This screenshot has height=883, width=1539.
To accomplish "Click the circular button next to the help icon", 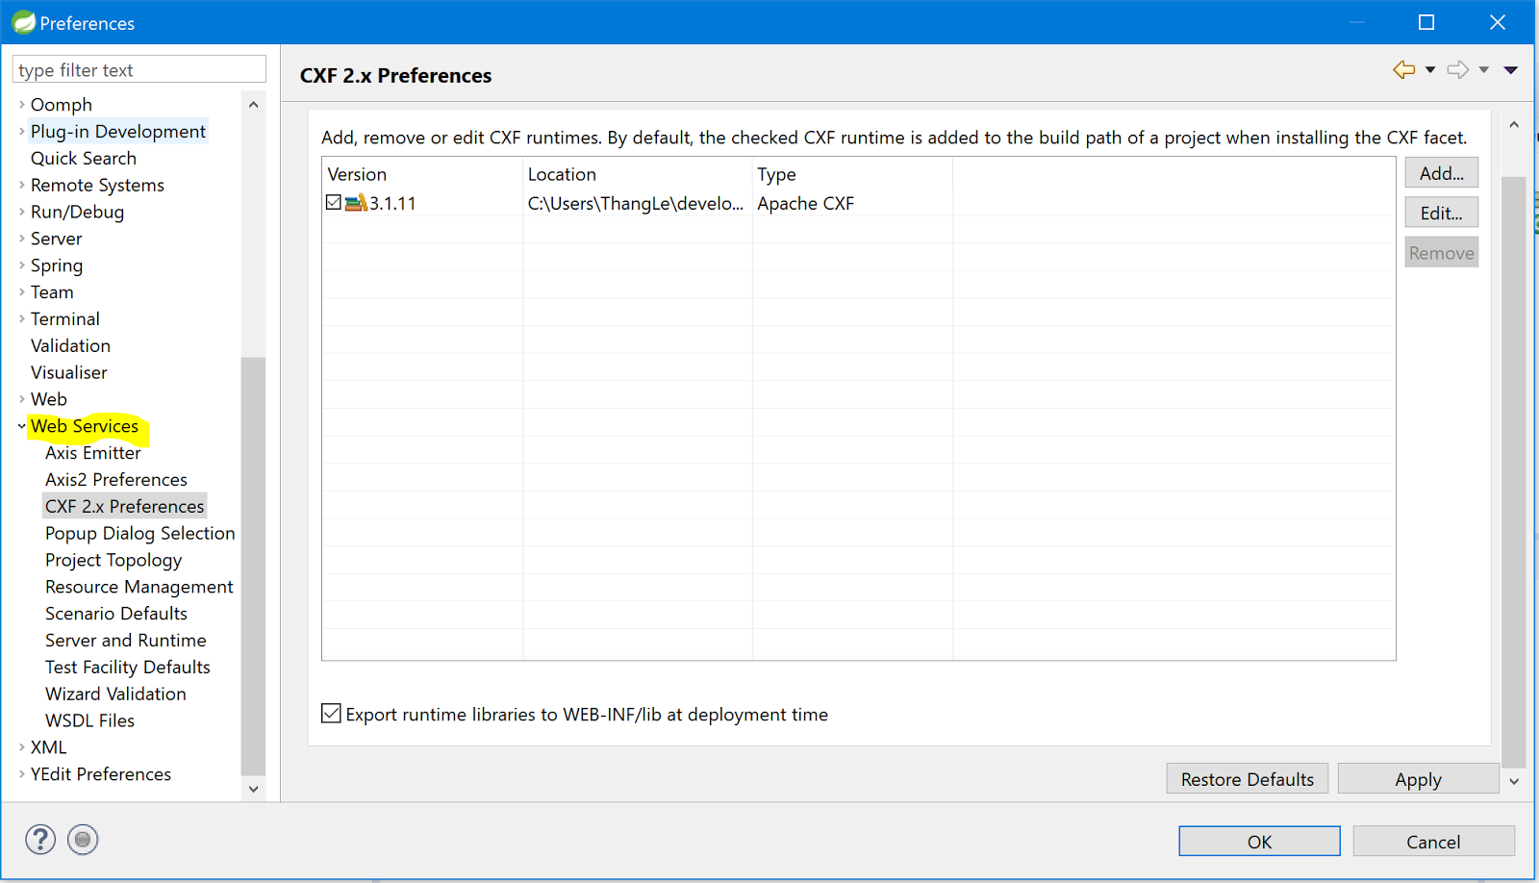I will click(x=83, y=839).
